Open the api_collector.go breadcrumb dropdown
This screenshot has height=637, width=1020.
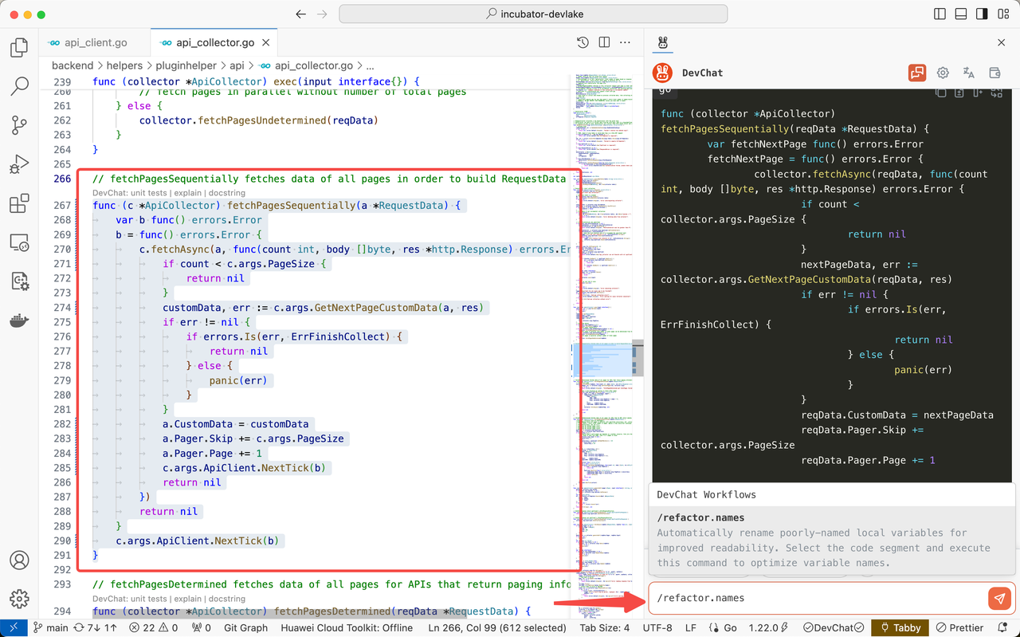pos(305,65)
